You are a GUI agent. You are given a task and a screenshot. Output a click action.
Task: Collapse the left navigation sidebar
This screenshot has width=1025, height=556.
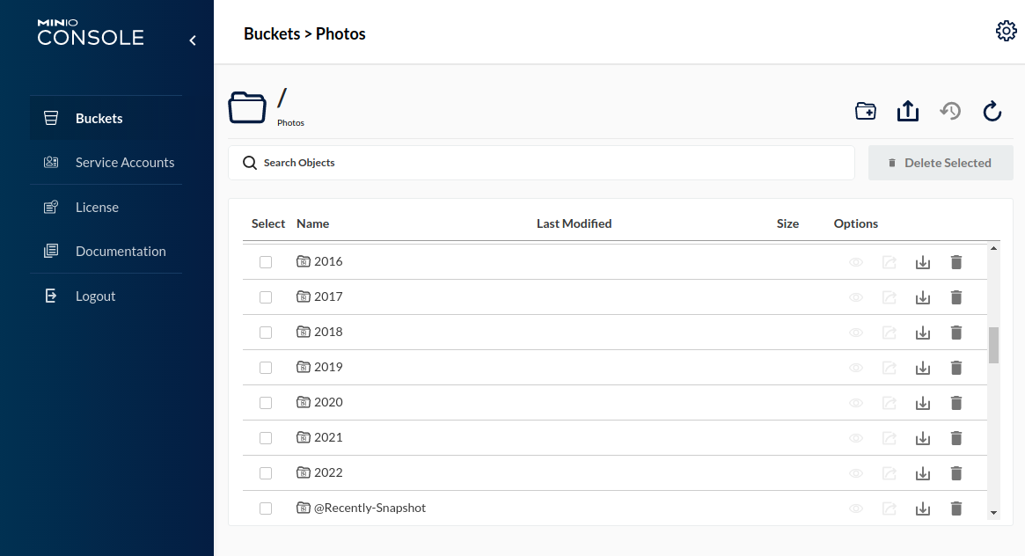193,40
